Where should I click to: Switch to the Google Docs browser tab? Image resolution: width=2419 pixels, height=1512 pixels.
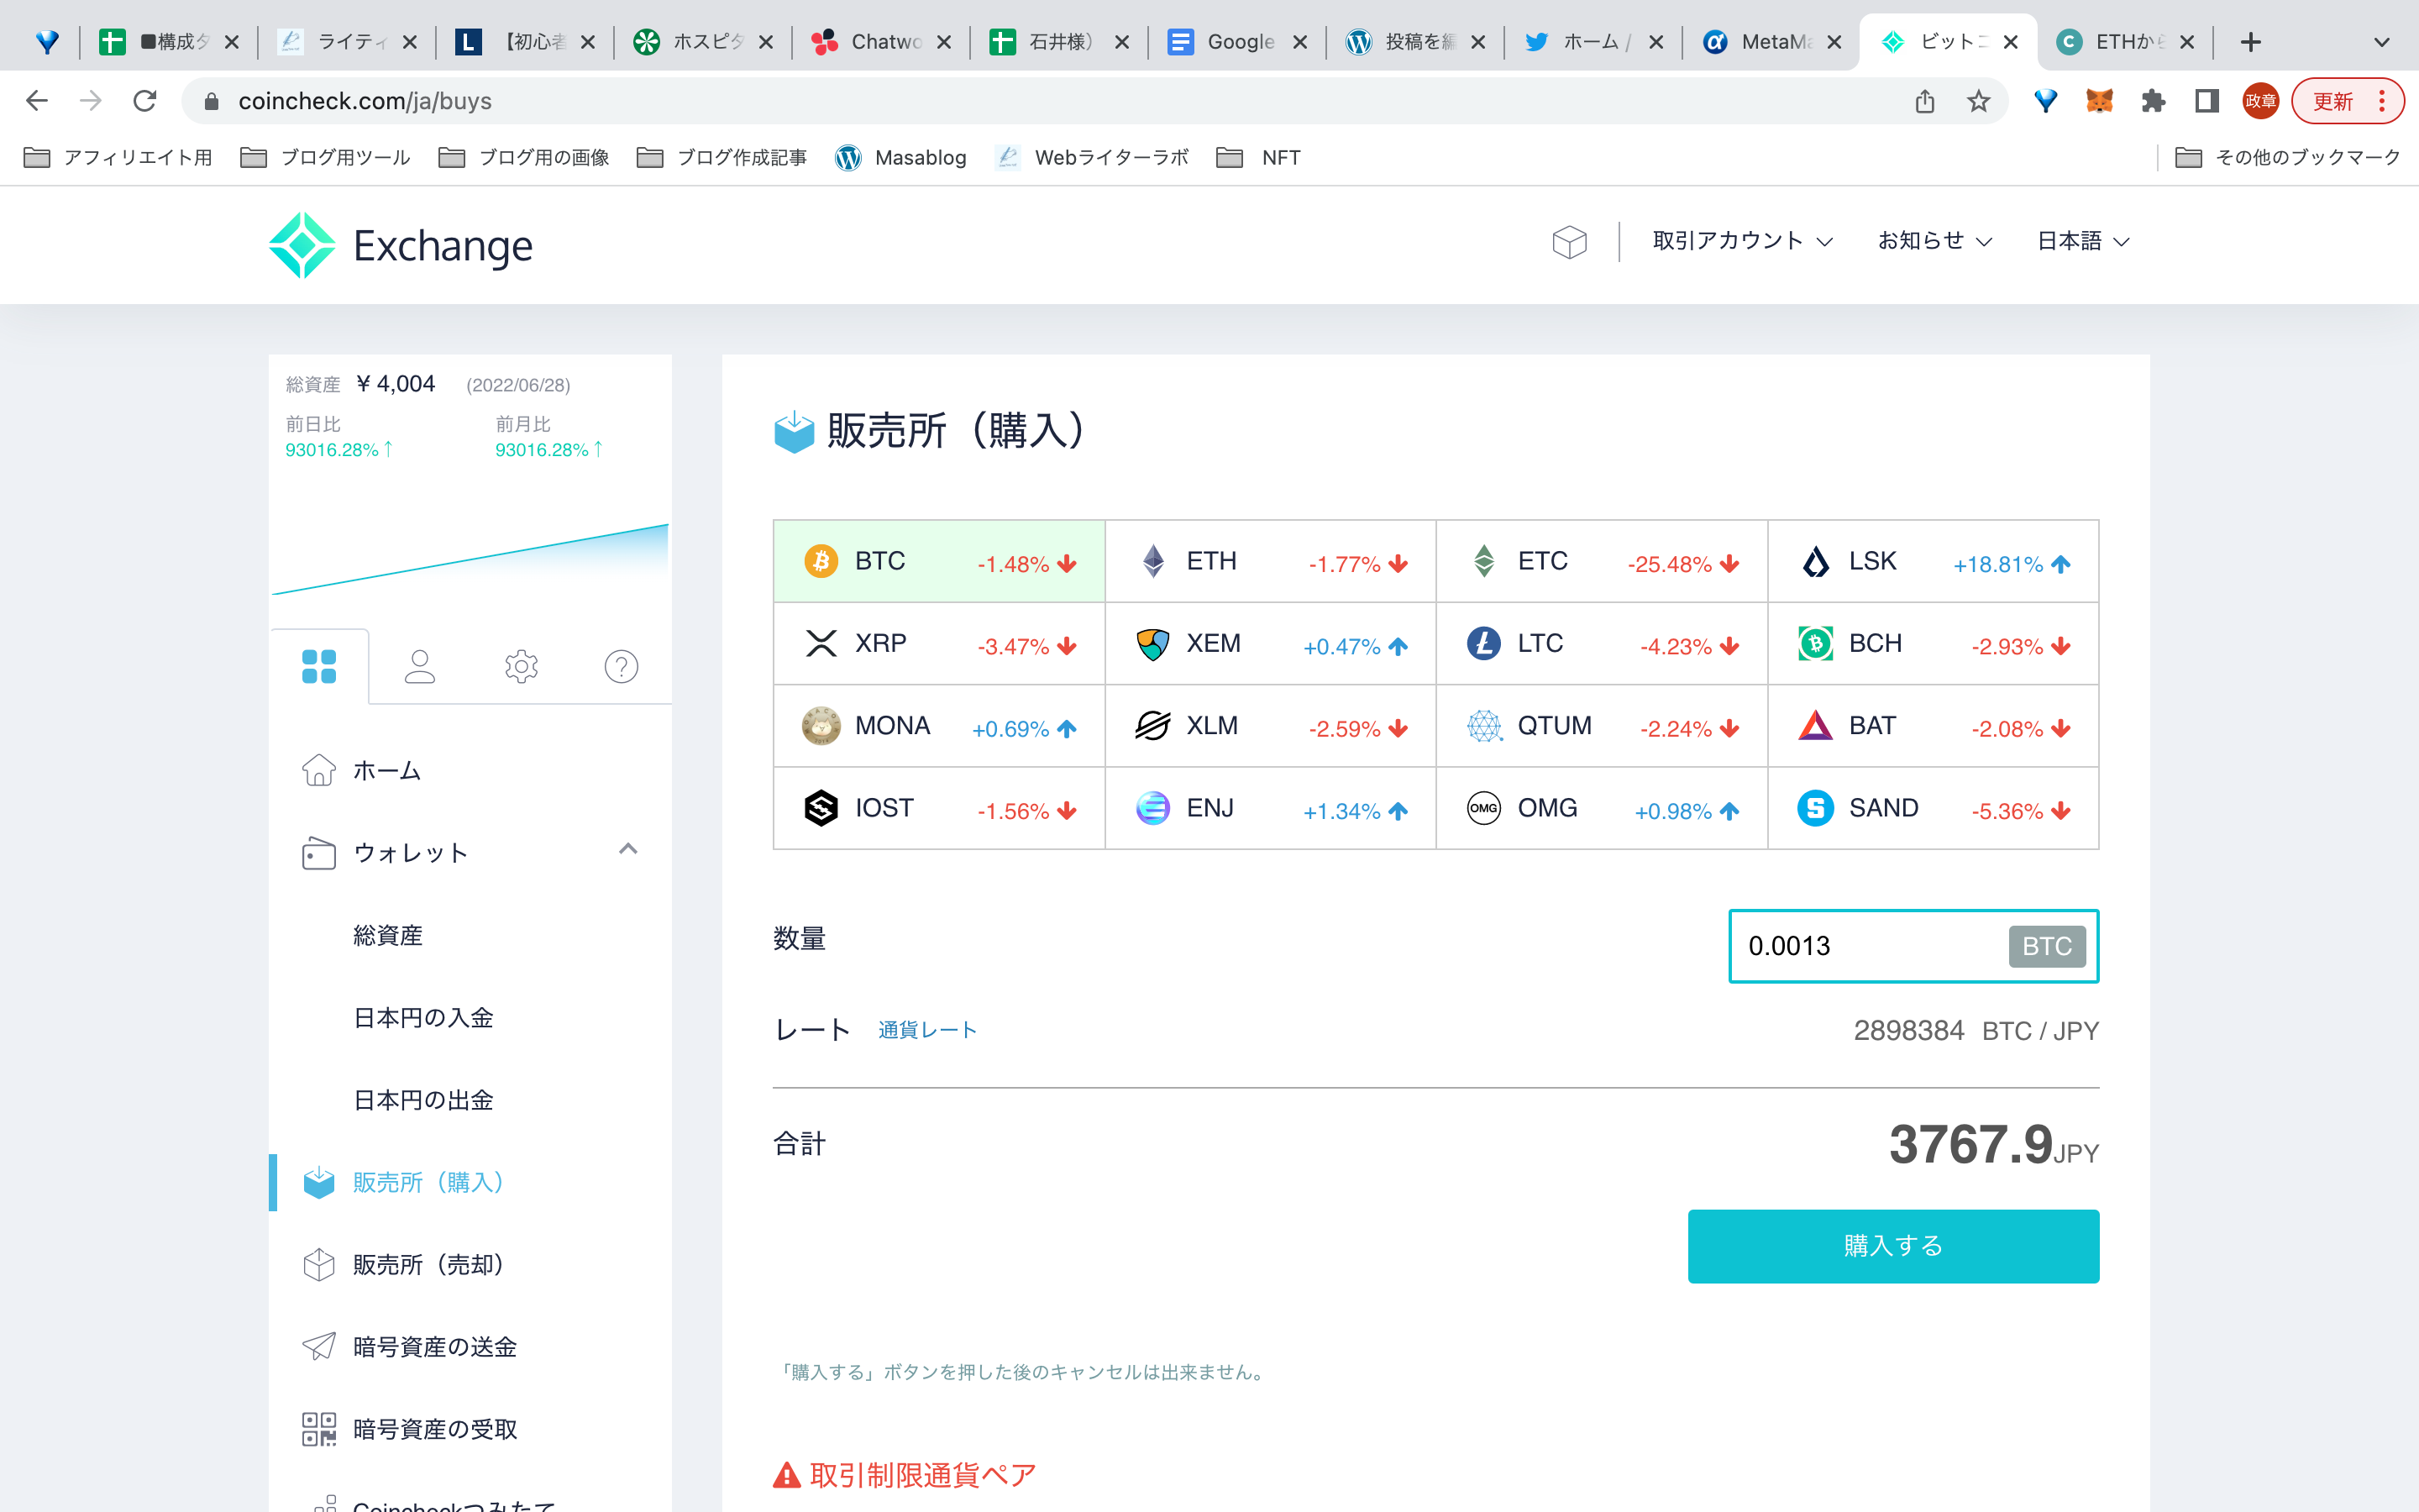click(1236, 42)
